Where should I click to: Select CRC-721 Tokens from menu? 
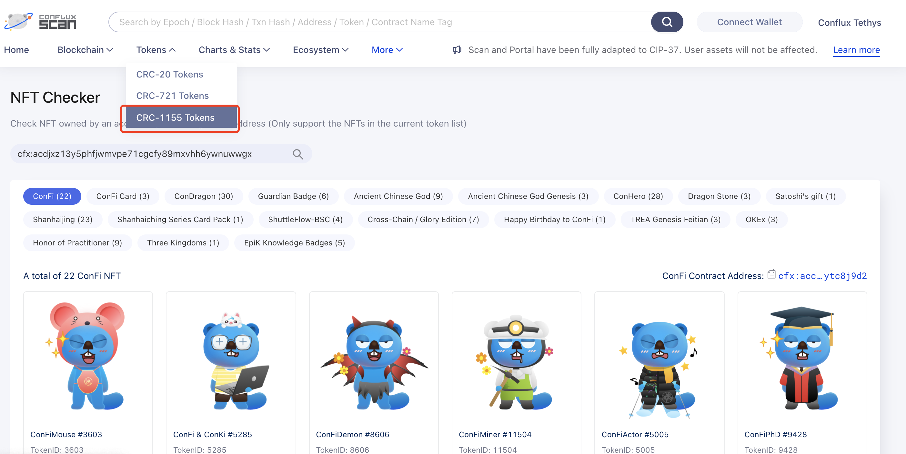click(x=181, y=96)
